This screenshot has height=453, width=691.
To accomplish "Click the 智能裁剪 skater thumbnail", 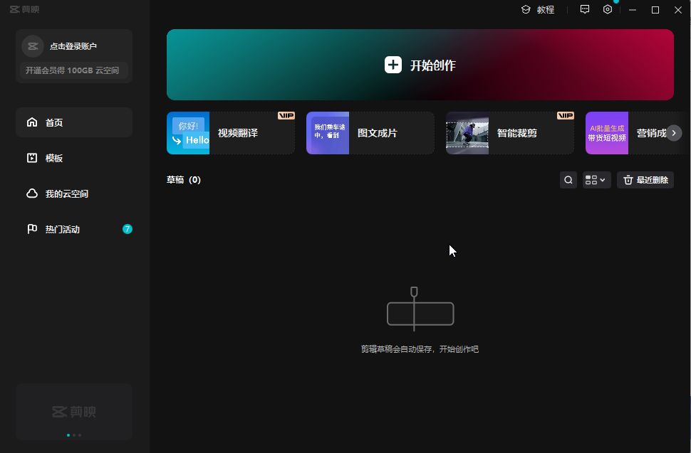I will click(x=467, y=133).
